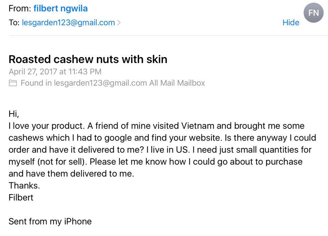Click the Thanks. closing line
The image size is (328, 236).
tap(24, 185)
